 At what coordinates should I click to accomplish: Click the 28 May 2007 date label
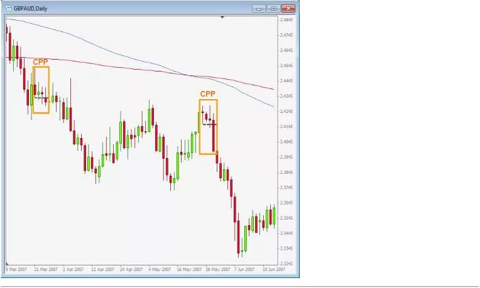(x=218, y=269)
